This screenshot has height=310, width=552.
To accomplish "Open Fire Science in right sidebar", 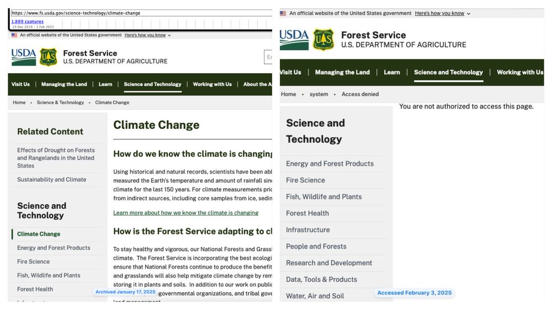I will [x=306, y=180].
